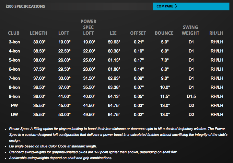Select the PW row label
Image resolution: width=233 pixels, height=163 pixels.
[x=14, y=106]
